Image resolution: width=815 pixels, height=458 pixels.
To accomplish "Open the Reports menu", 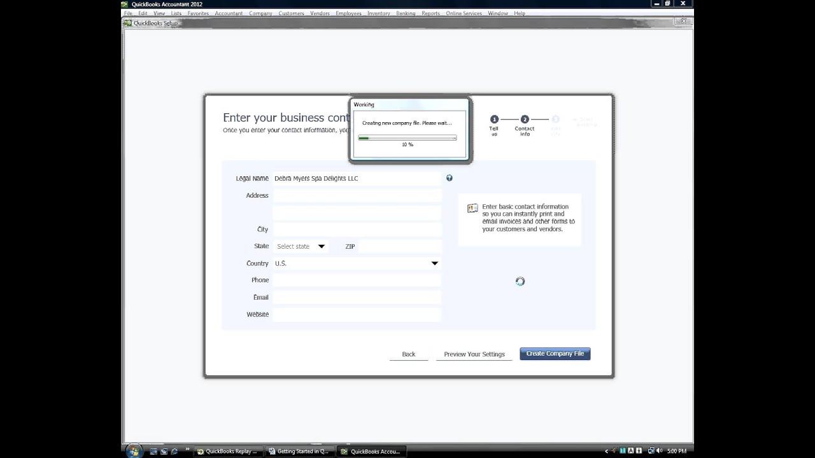I will tap(430, 13).
